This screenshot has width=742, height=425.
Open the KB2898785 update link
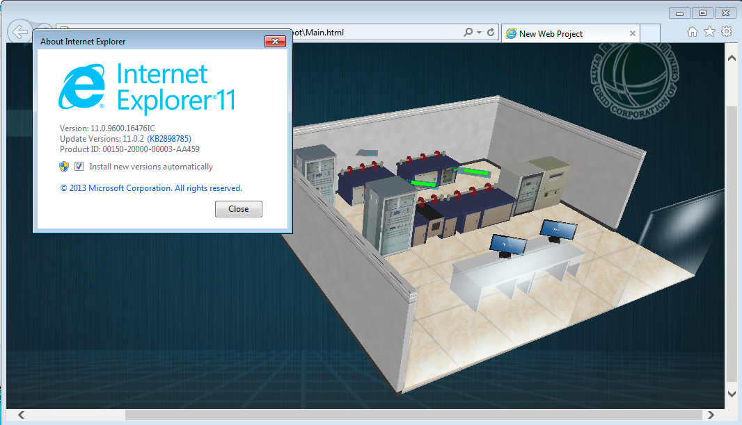click(x=169, y=139)
